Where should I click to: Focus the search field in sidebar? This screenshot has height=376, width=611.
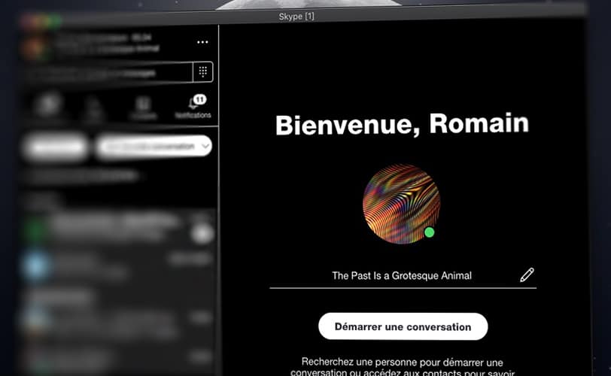pos(108,72)
